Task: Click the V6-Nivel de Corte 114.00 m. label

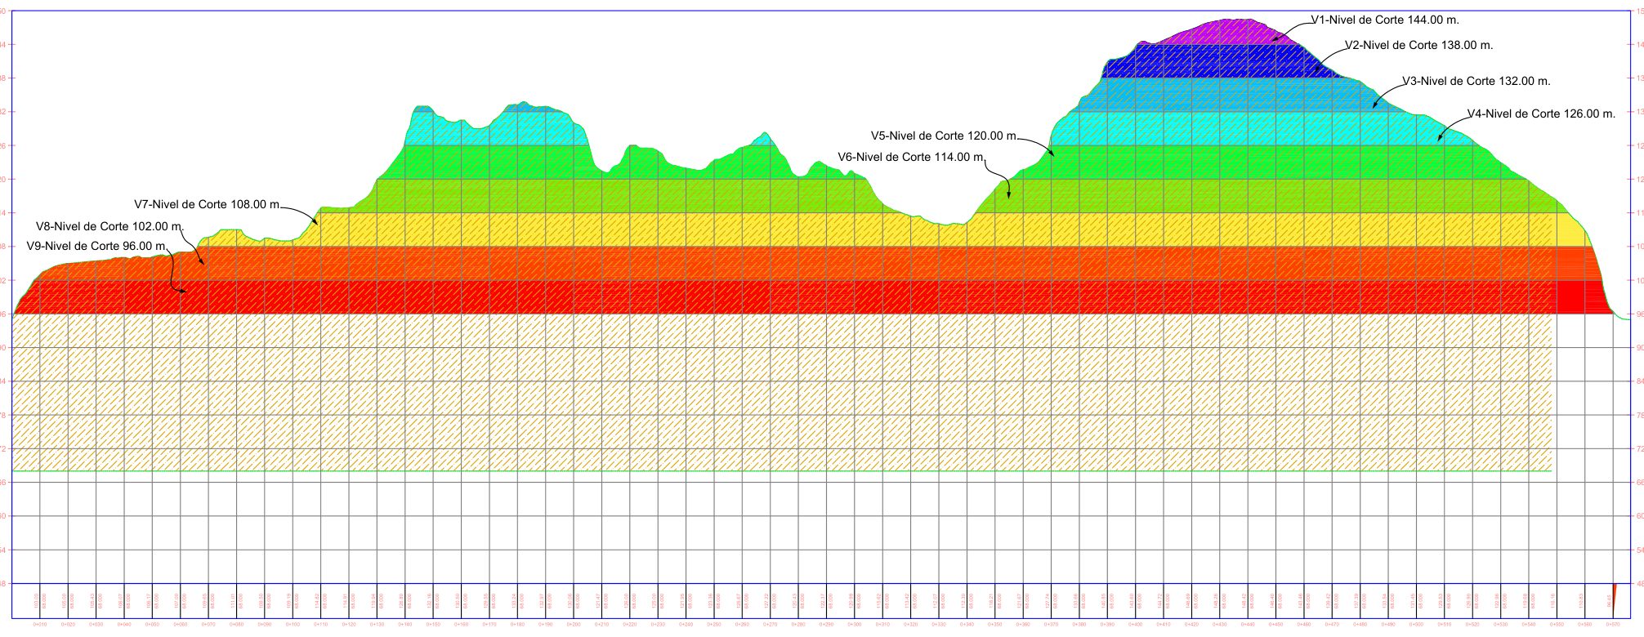Action: (x=912, y=157)
